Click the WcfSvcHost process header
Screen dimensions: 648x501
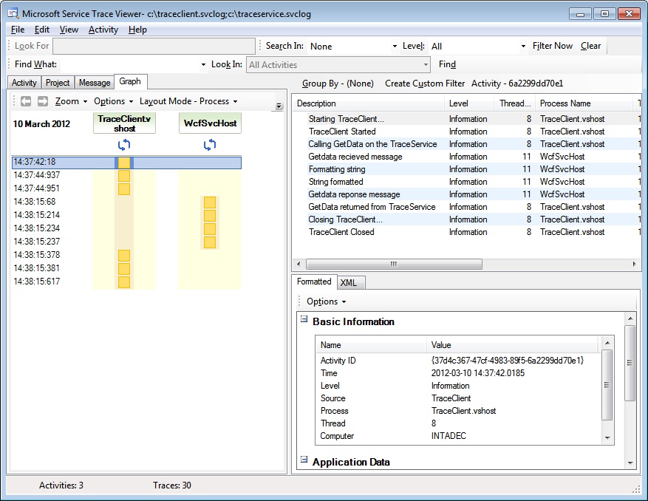click(210, 123)
